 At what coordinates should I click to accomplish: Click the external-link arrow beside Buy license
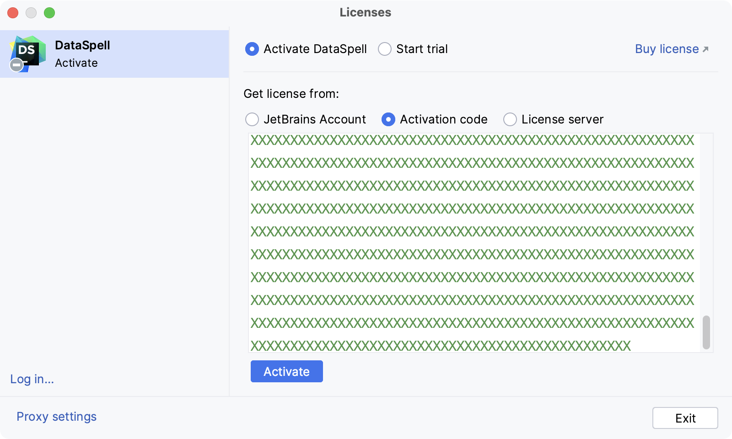[x=705, y=48]
